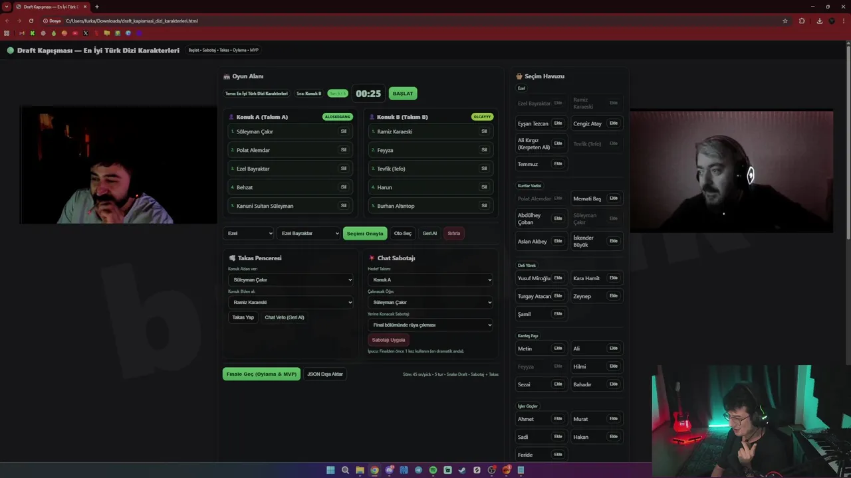Open Steam from the taskbar
Viewport: 851px width, 478px height.
[462, 470]
